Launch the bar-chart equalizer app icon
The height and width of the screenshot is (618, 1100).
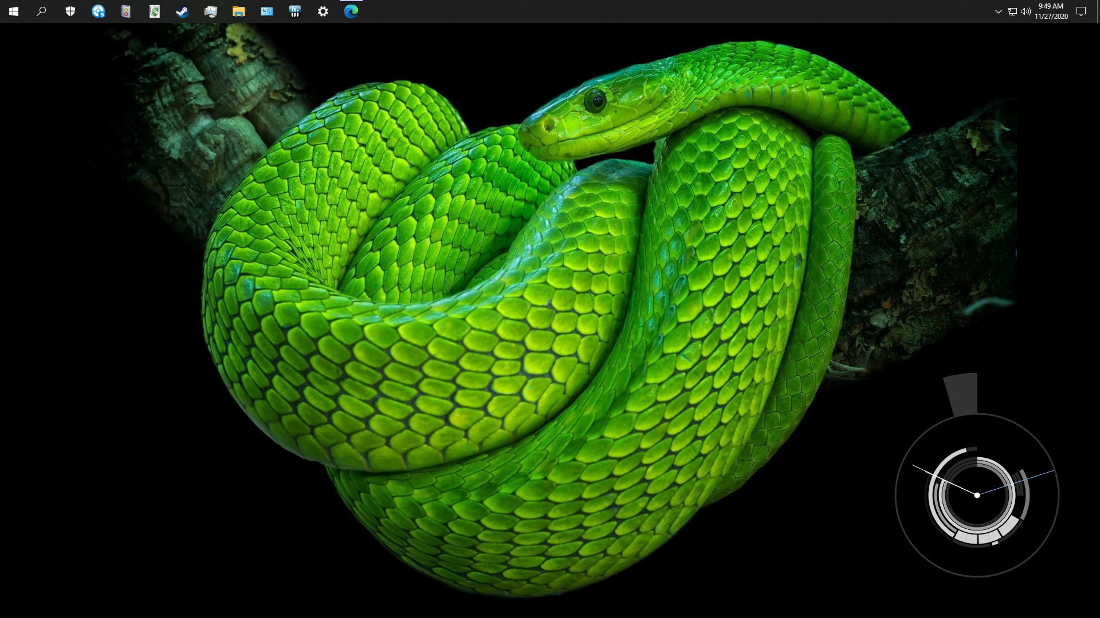tap(294, 11)
